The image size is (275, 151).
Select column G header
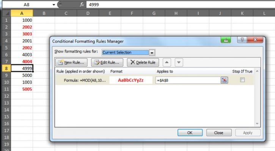(x=154, y=13)
